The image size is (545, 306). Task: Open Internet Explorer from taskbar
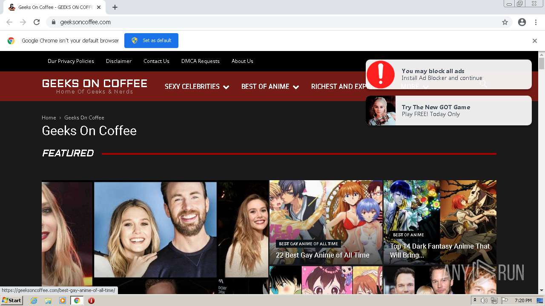point(34,300)
